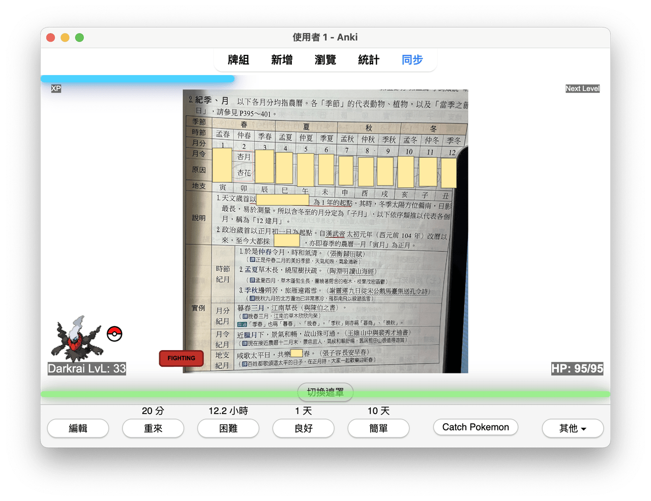Open the 其他 more dropdown
The height and width of the screenshot is (501, 651).
pyautogui.click(x=573, y=428)
